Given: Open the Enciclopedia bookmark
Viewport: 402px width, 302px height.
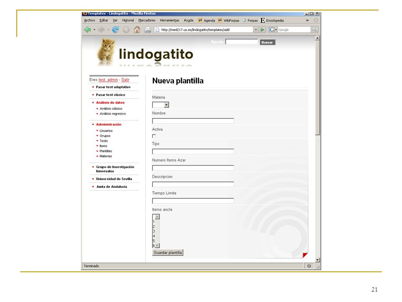Looking at the screenshot, I should pyautogui.click(x=272, y=20).
